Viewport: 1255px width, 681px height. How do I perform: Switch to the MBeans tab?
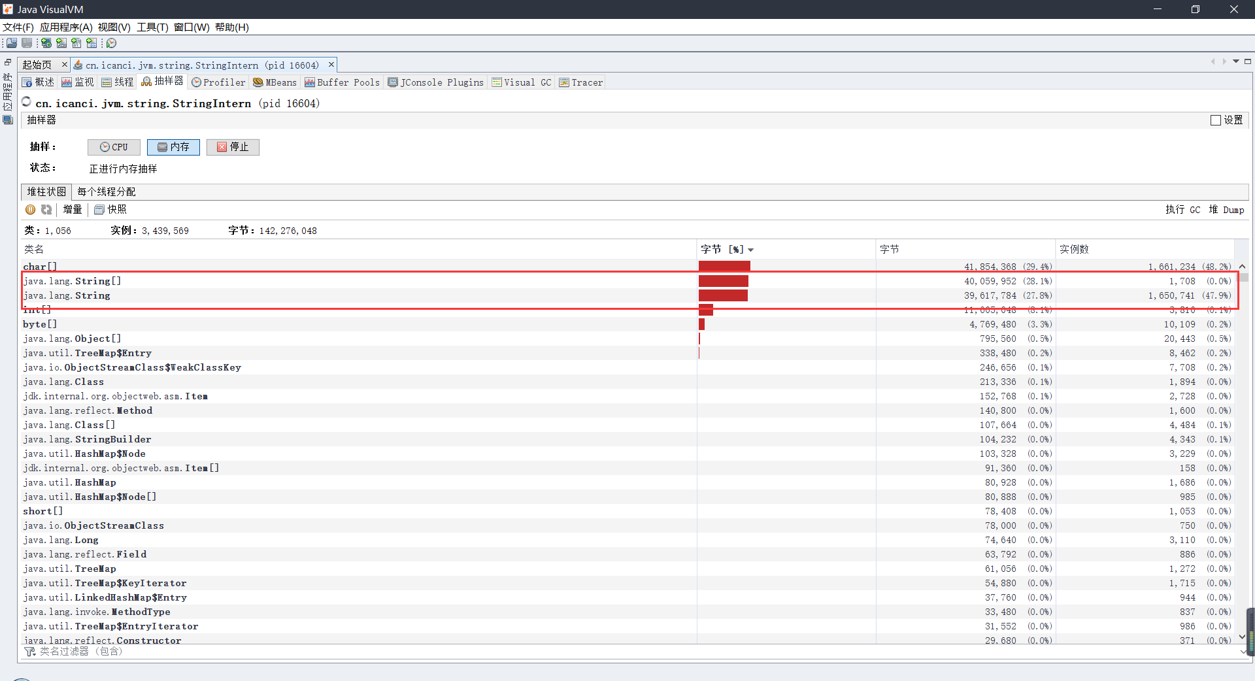click(275, 82)
